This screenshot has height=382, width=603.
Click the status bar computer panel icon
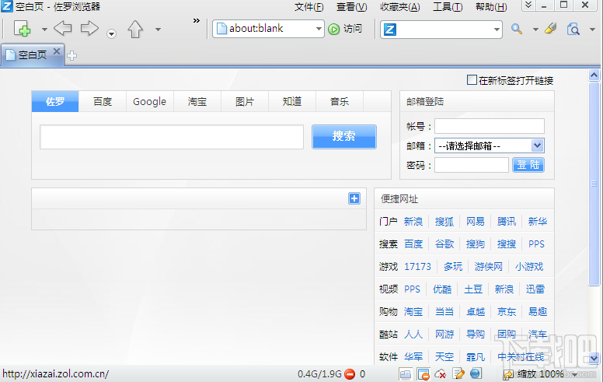coord(405,374)
